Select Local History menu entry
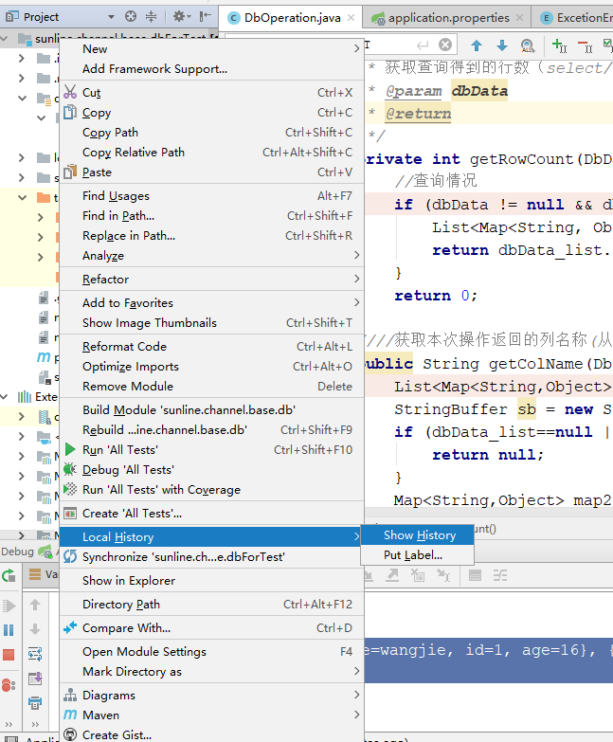 point(212,536)
